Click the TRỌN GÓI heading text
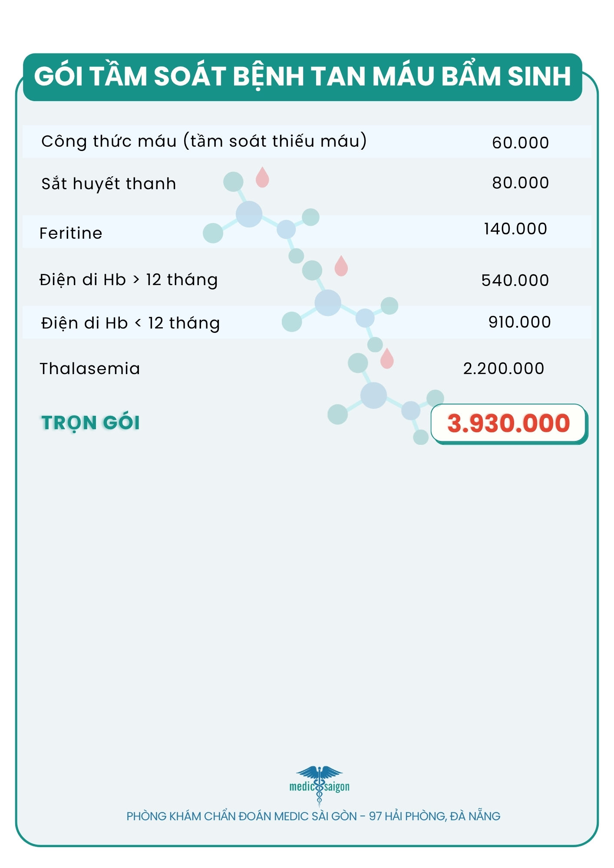The height and width of the screenshot is (868, 614). pyautogui.click(x=91, y=423)
